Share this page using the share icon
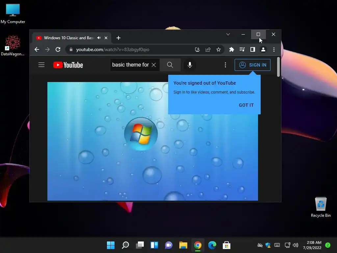Image resolution: width=337 pixels, height=253 pixels. point(208,49)
